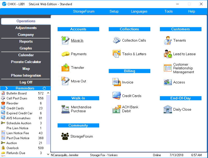
Task: Click Log Off in the sidebar
Action: click(26, 82)
